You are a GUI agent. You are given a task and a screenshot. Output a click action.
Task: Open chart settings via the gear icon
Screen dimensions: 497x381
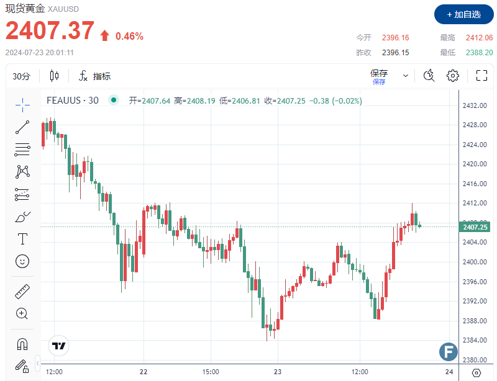click(x=453, y=75)
